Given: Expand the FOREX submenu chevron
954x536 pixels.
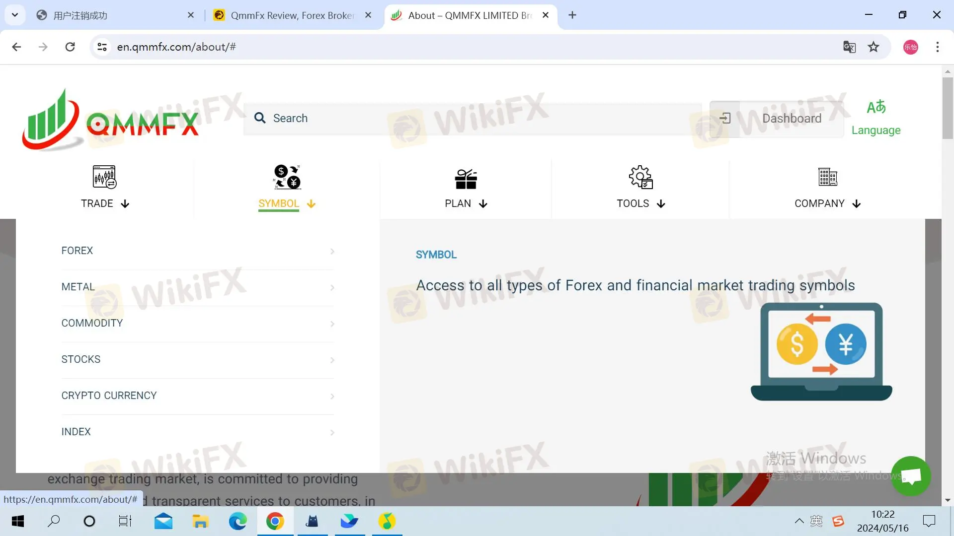Looking at the screenshot, I should pyautogui.click(x=332, y=252).
